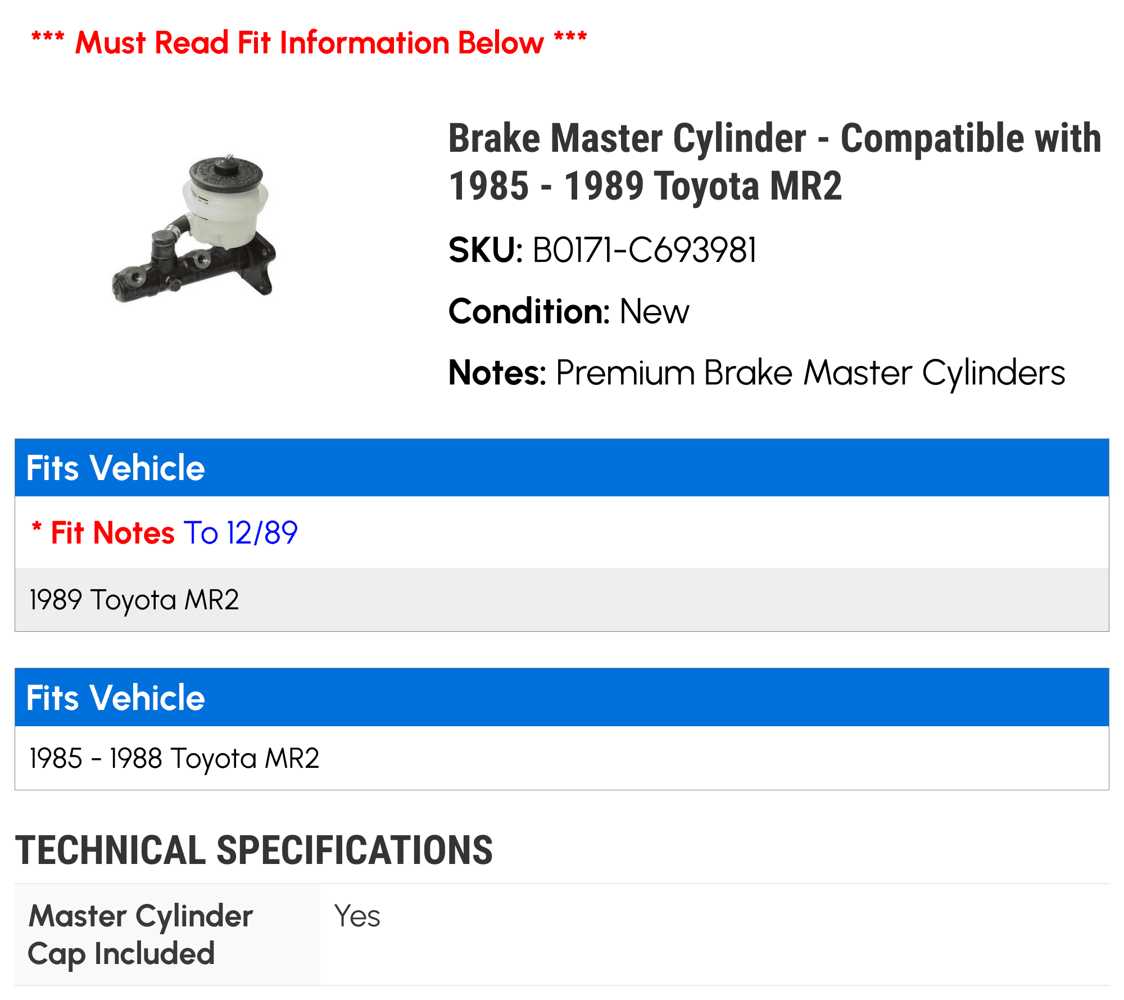
Task: Click the red asterisk before Fit Notes
Action: click(37, 529)
